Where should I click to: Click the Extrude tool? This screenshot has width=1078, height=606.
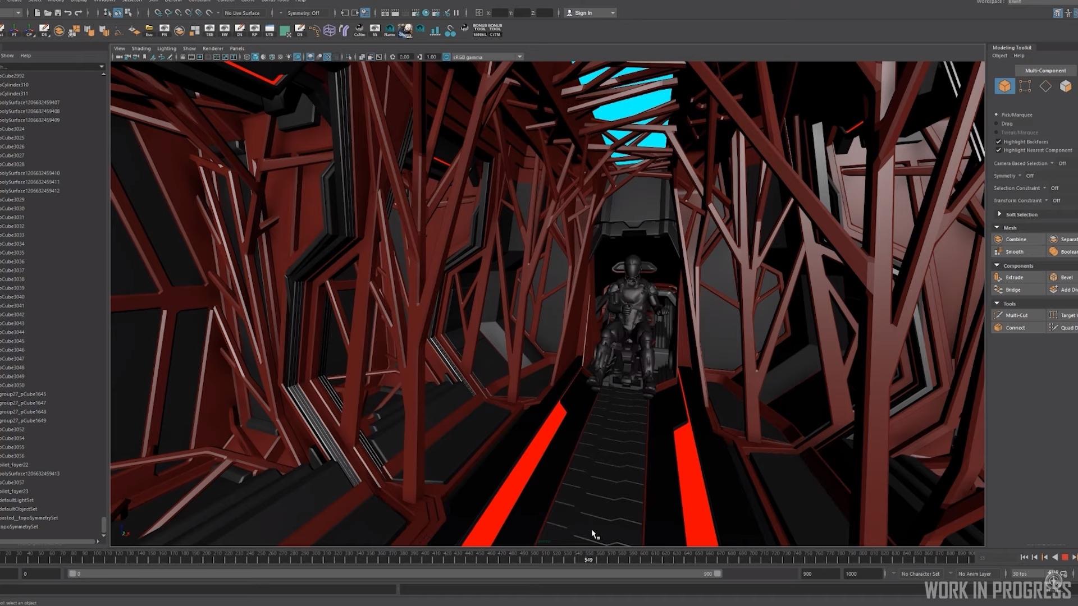click(x=1014, y=277)
